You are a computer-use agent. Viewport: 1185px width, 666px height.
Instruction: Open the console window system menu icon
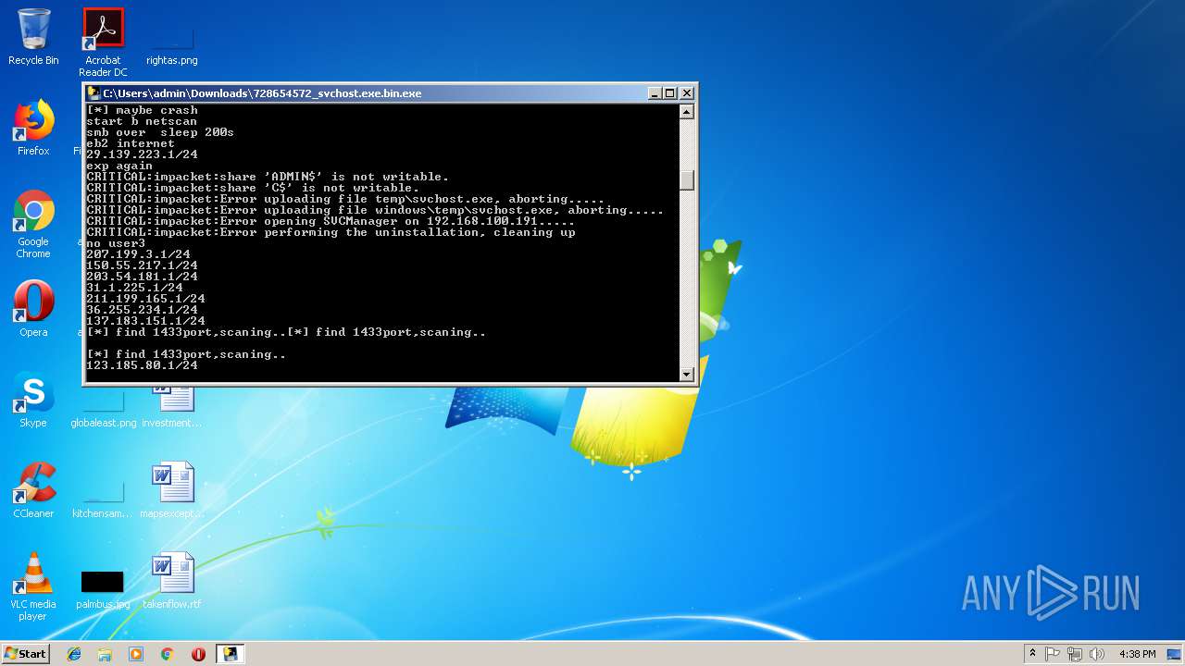(x=94, y=93)
